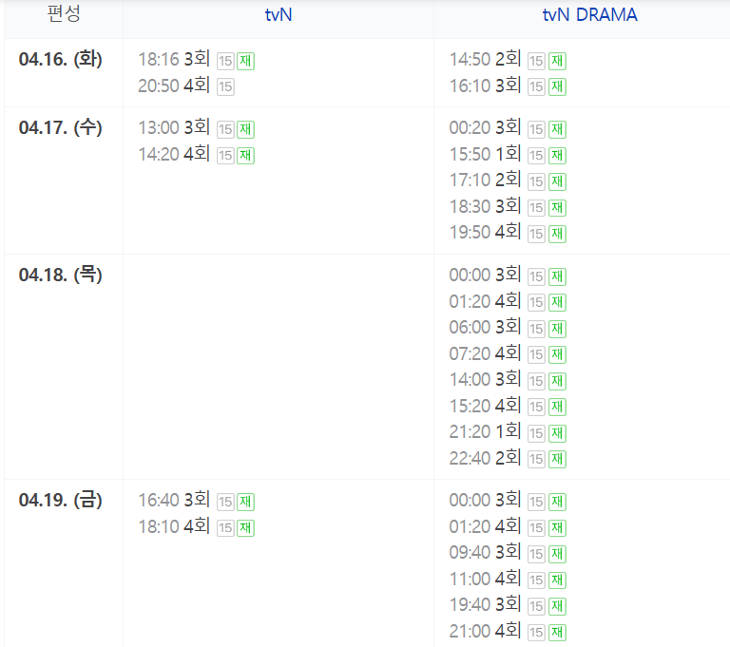The width and height of the screenshot is (730, 647).
Task: Click tvN 20:50 4회 entry on 04.16
Action: [x=174, y=86]
